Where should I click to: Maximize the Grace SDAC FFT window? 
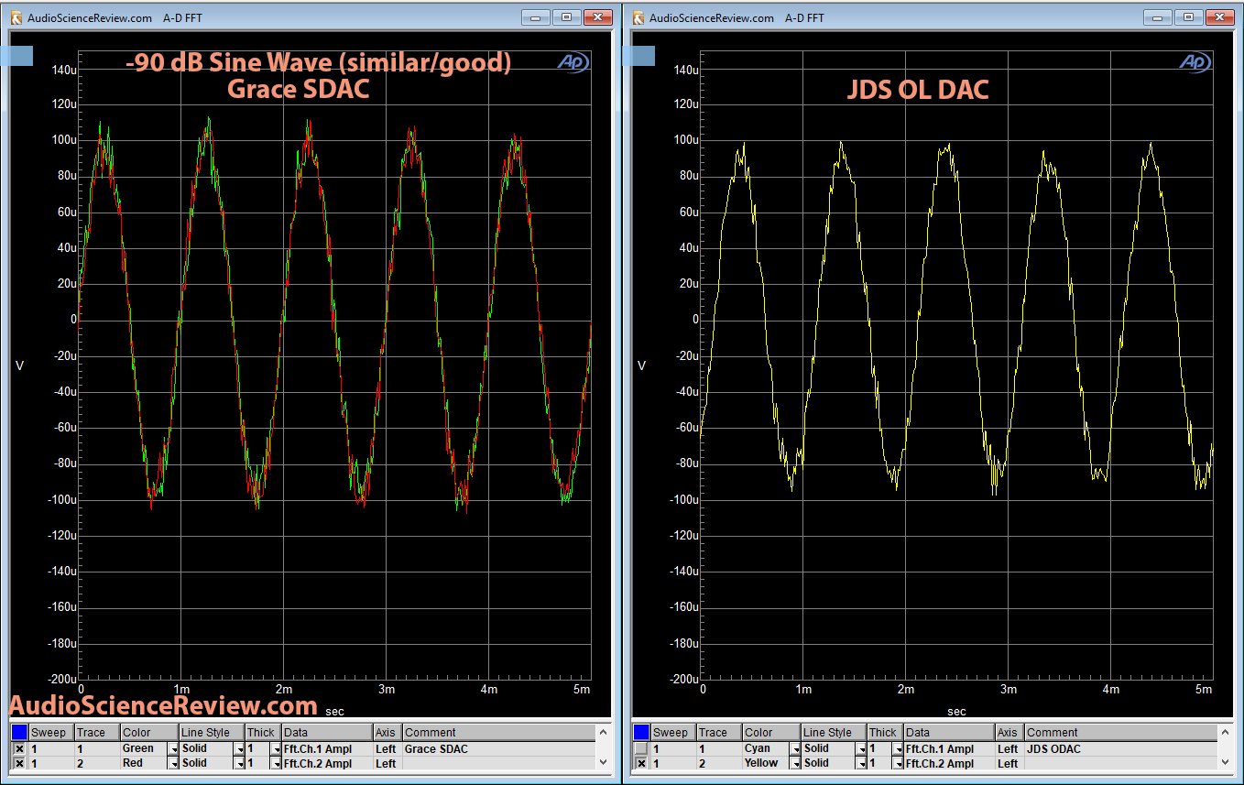(567, 17)
